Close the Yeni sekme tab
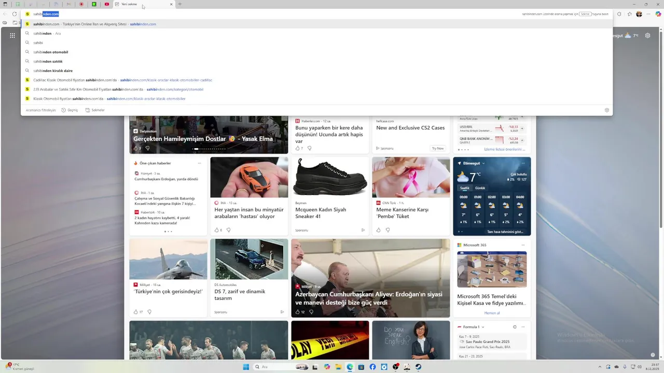The height and width of the screenshot is (373, 664). pyautogui.click(x=171, y=4)
